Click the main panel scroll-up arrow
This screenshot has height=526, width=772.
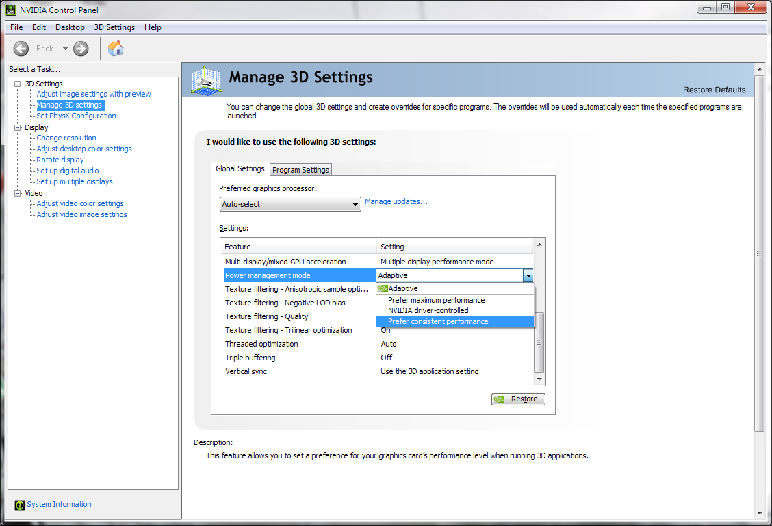click(x=759, y=69)
